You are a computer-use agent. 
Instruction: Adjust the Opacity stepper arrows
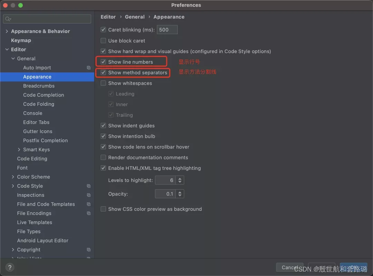pos(180,194)
